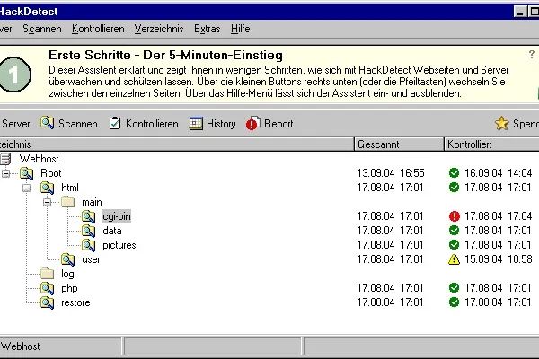
Task: Sort by the Gescannt column header
Action: click(399, 144)
